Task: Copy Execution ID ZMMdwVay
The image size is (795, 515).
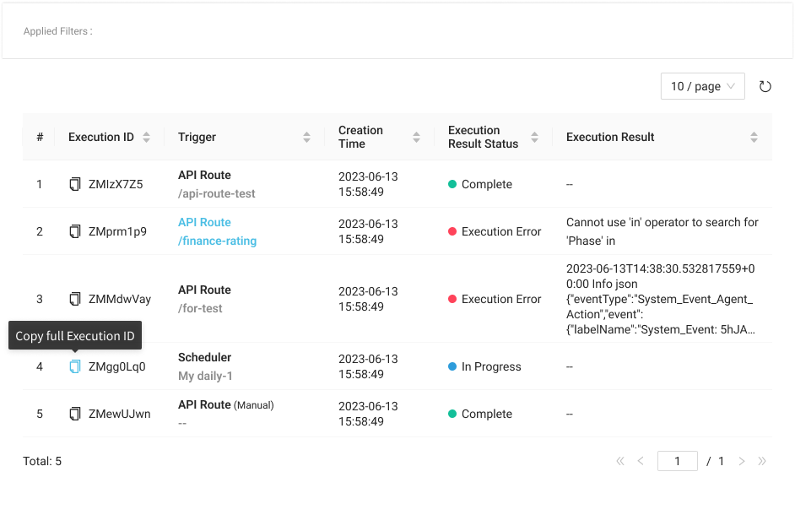Action: point(75,299)
